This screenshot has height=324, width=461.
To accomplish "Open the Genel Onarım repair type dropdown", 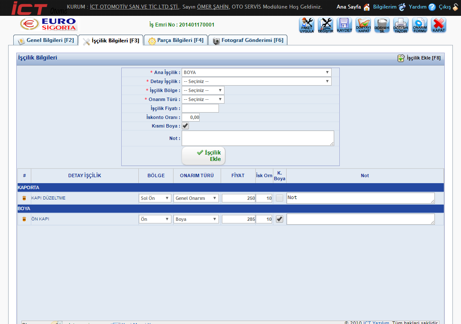I will (196, 198).
